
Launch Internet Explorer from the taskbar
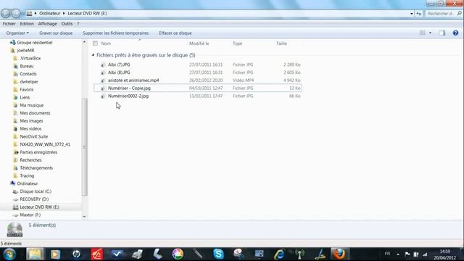[279, 254]
